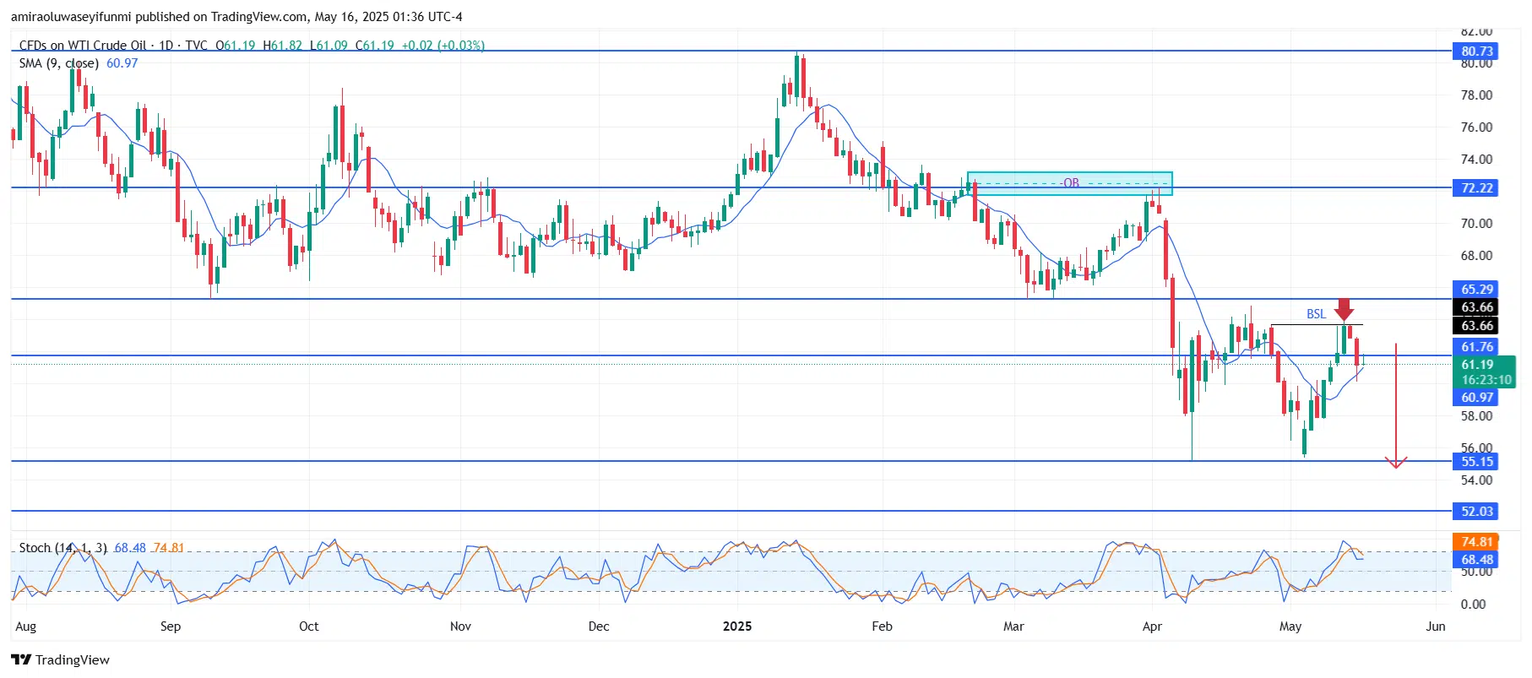Click the Dec label on time axis
The image size is (1532, 678).
[x=599, y=626]
